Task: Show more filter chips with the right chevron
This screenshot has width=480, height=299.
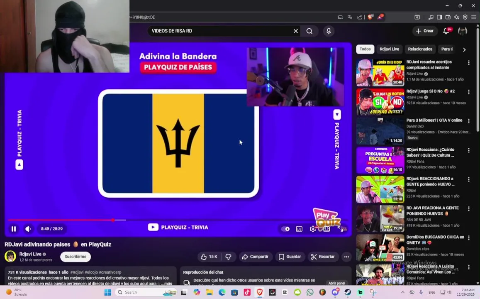Action: (464, 49)
